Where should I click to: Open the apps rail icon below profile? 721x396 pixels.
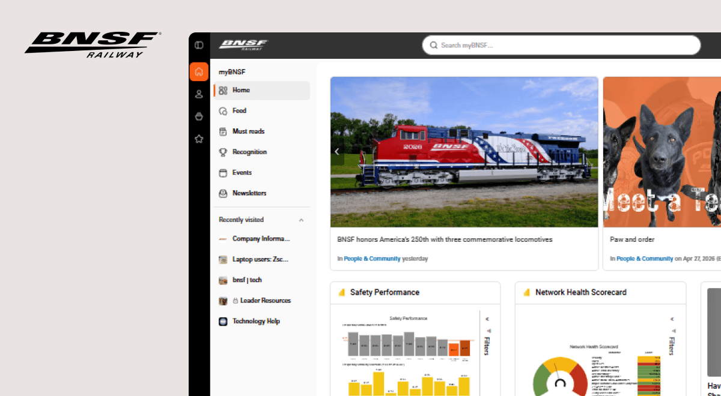point(199,116)
